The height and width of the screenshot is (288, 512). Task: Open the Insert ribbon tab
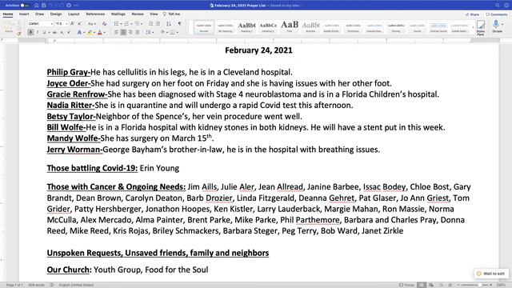24,14
